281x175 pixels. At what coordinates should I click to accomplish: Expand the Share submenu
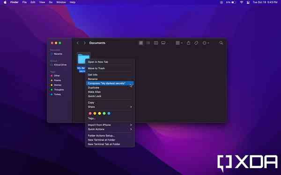[110, 107]
